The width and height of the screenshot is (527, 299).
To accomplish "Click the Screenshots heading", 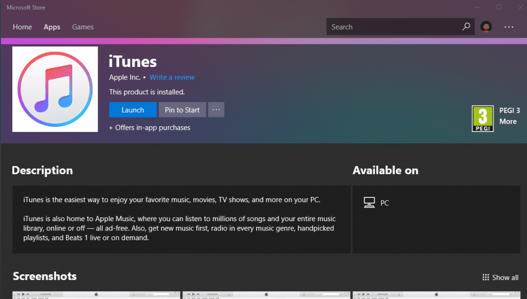I will pyautogui.click(x=45, y=276).
